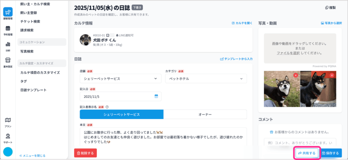Image resolution: width=348 pixels, height=160 pixels.
Task: Open the 予約管理 calendar icon
Action: coord(8,30)
